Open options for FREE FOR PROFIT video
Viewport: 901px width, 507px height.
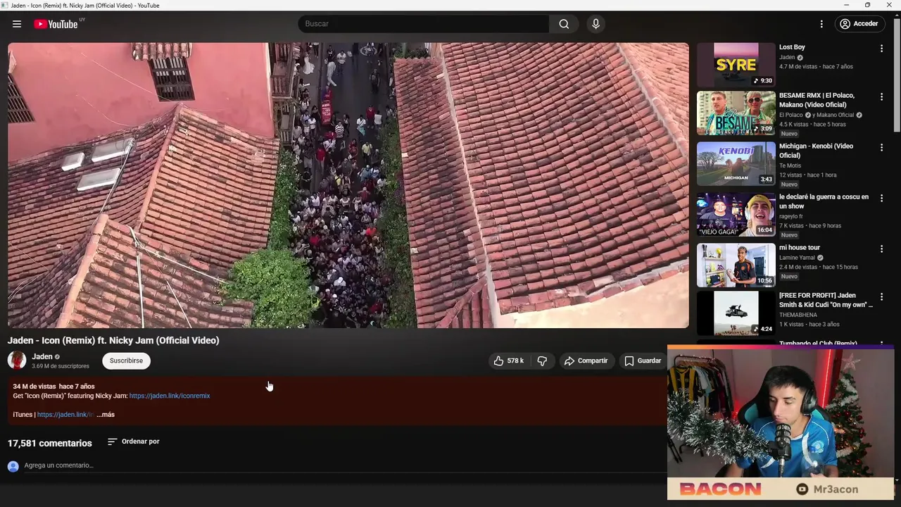coord(881,296)
